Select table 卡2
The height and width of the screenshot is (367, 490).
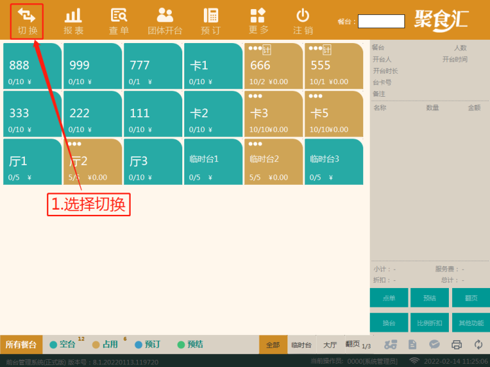214,114
